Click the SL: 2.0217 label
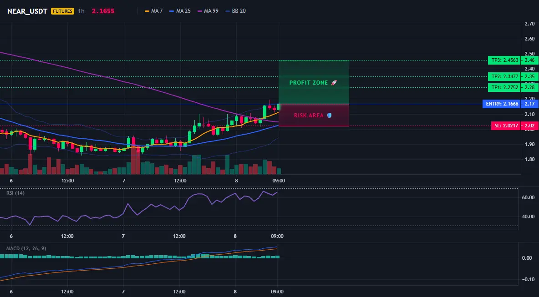 (506, 126)
